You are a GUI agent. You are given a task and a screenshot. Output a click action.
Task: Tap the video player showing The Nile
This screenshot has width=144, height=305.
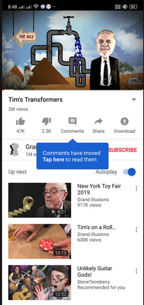point(73,50)
